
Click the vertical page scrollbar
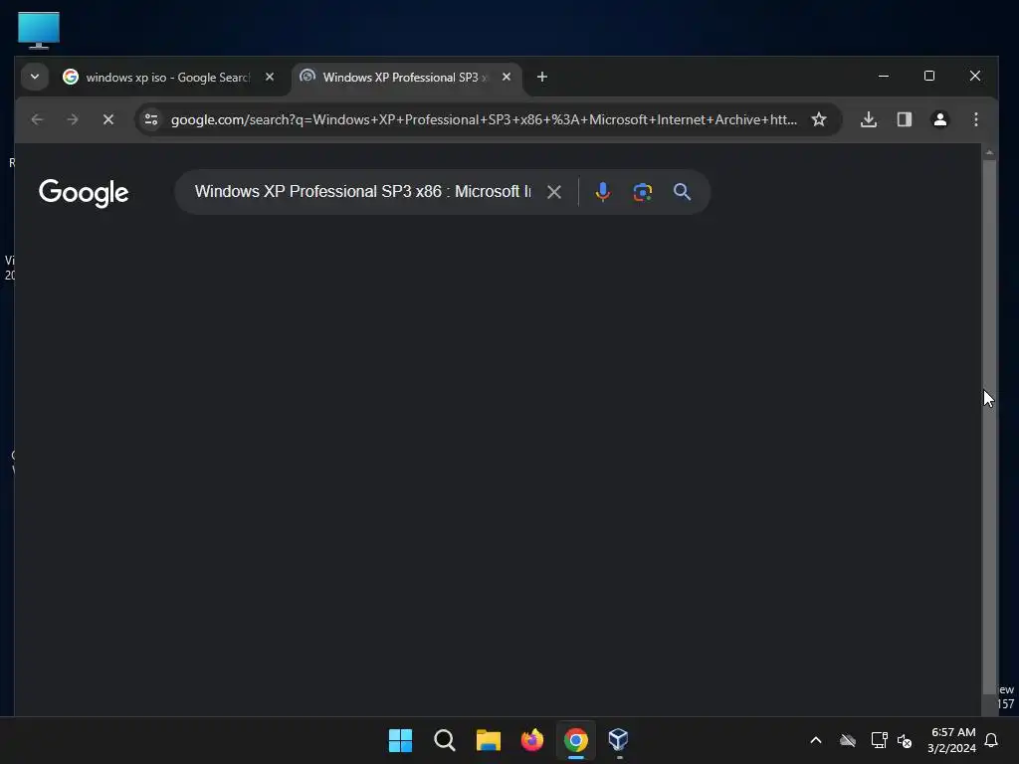click(x=989, y=428)
